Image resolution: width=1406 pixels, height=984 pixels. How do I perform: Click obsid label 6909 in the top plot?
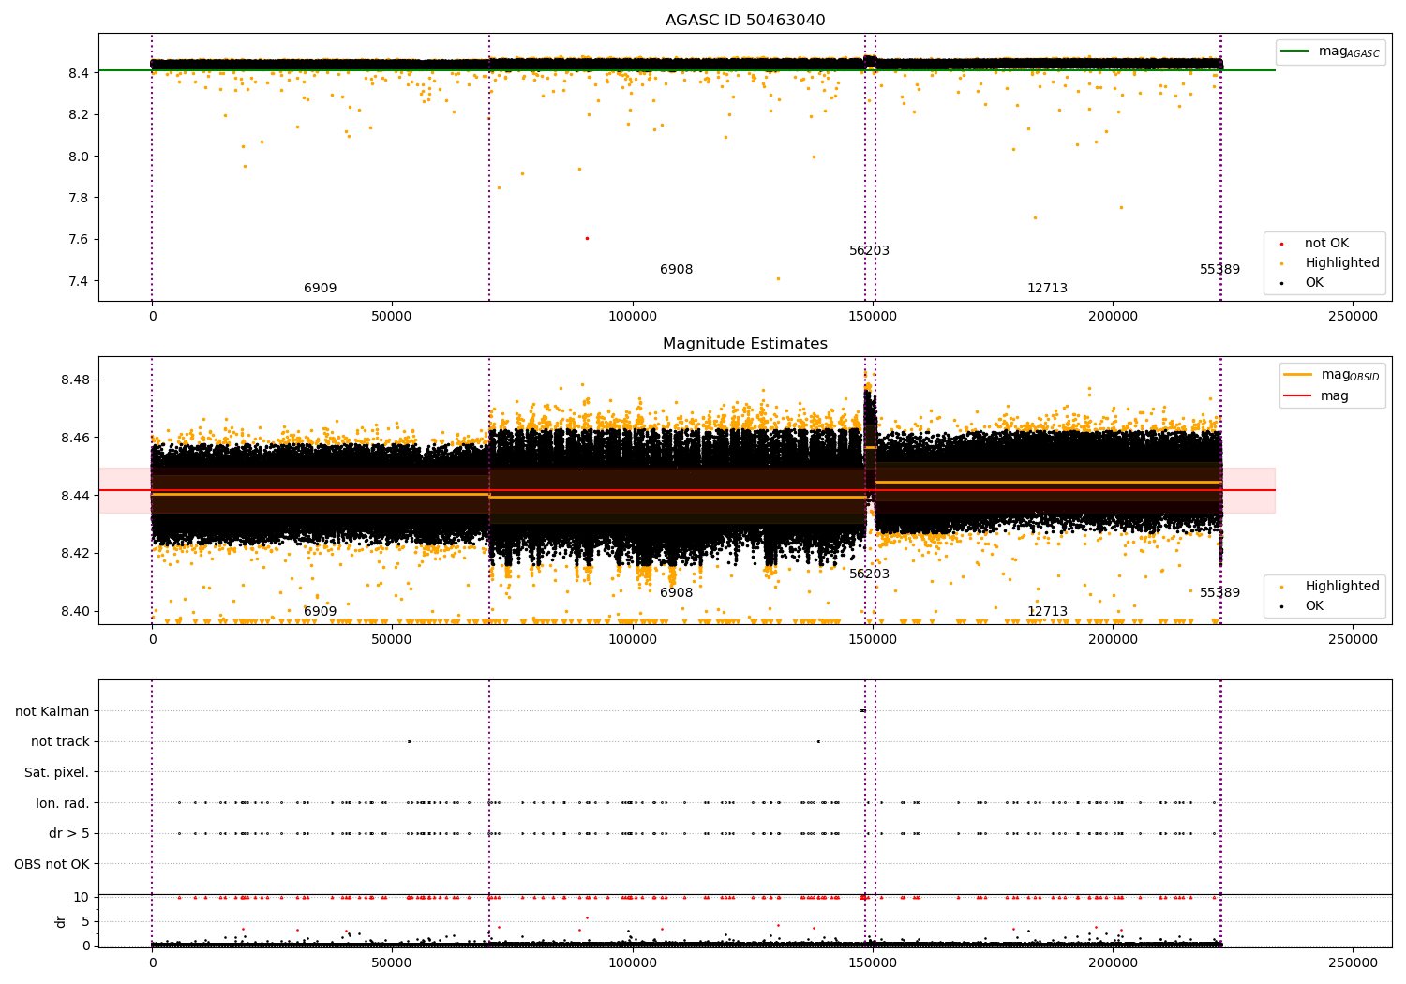coord(320,289)
